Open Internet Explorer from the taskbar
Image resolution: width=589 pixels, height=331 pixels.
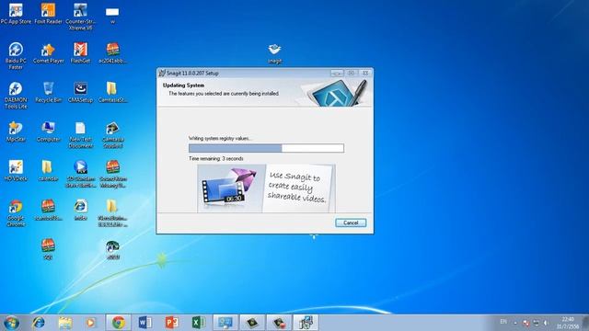(39, 323)
